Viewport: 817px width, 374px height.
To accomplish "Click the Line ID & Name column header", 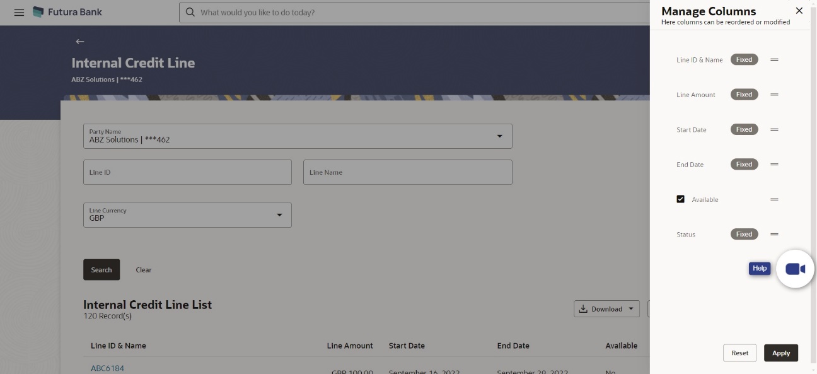I will [119, 346].
